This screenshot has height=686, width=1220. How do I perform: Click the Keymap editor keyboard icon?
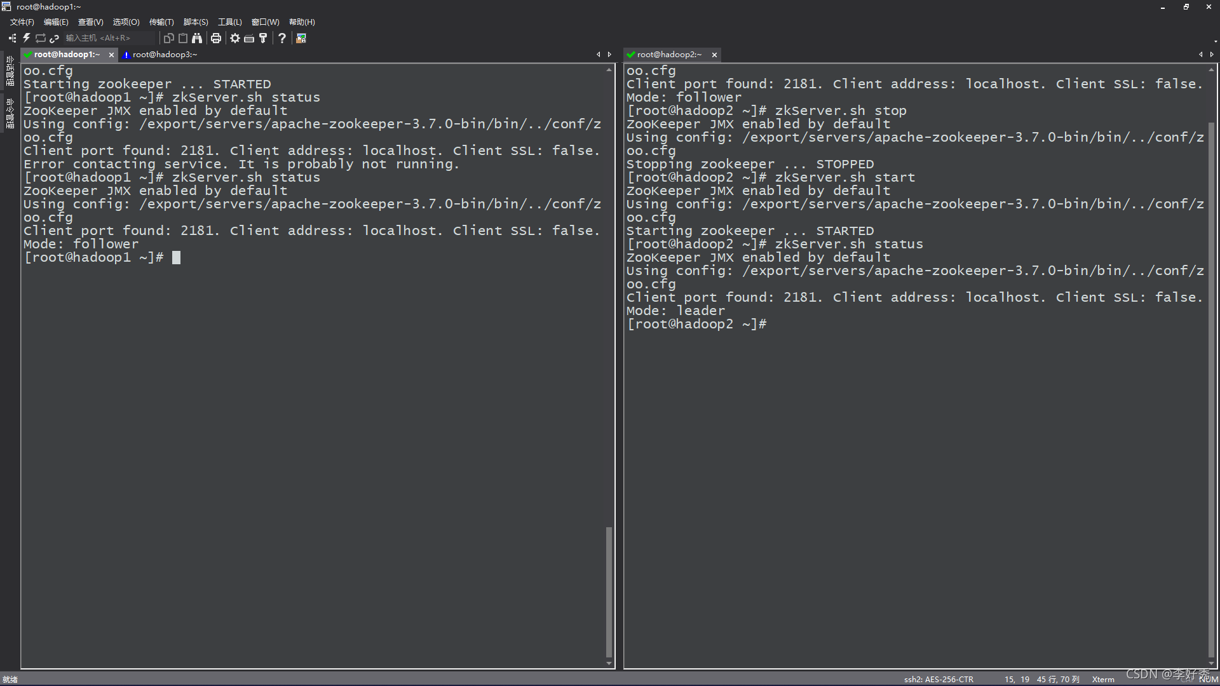pos(249,38)
